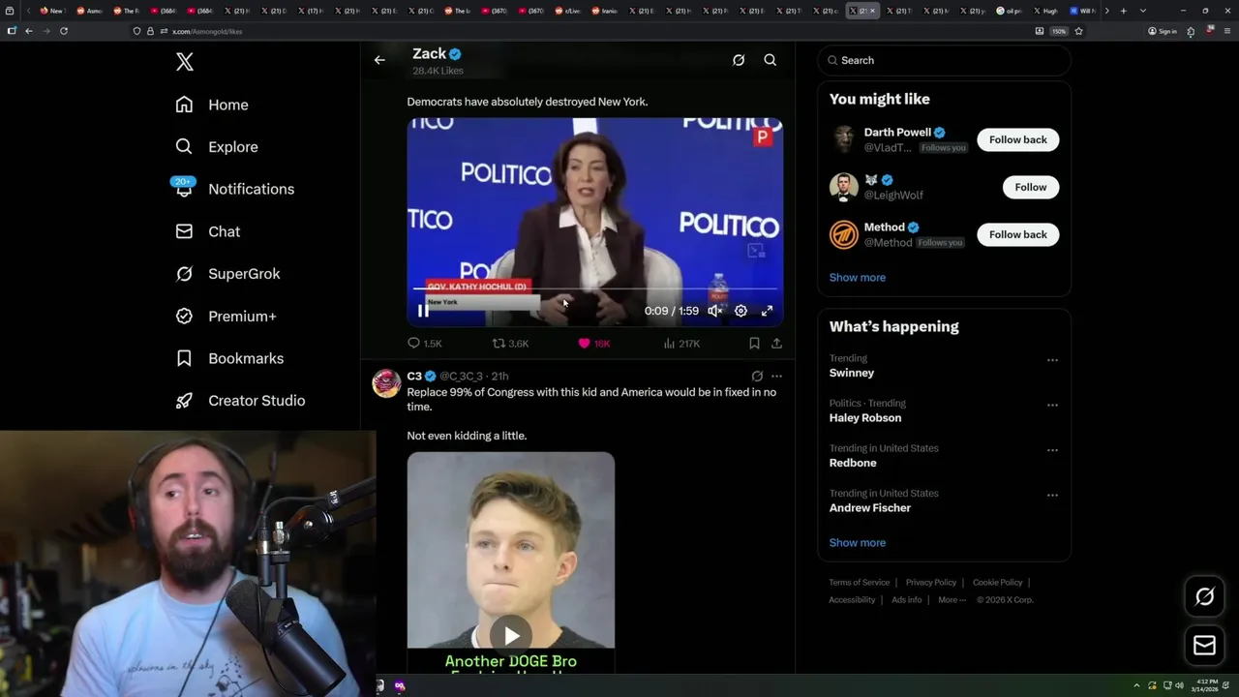Unlike the tweet with 16K likes
The width and height of the screenshot is (1239, 697).
(x=593, y=344)
